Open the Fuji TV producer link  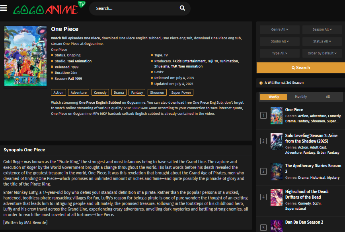212,61
